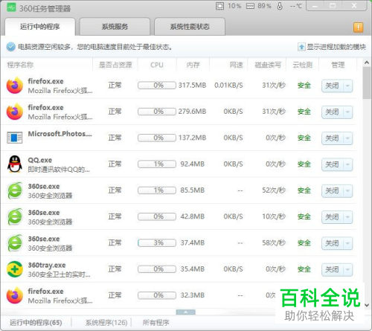Click the icon beside 显示进程加载的模块

click(301, 47)
